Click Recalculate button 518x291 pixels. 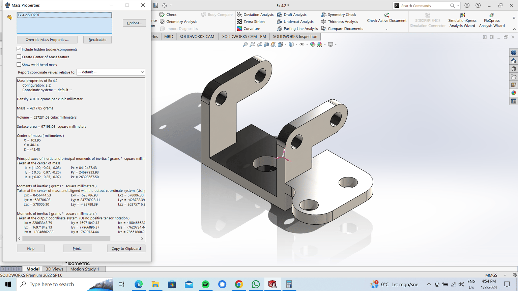97,40
